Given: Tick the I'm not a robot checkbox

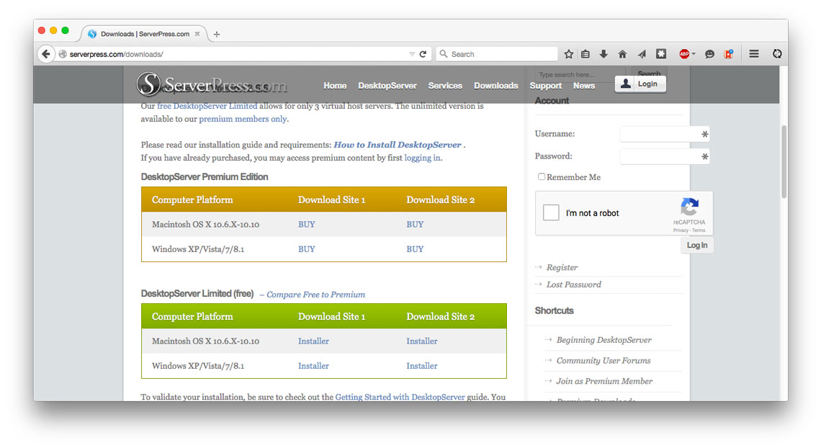Looking at the screenshot, I should tap(551, 212).
